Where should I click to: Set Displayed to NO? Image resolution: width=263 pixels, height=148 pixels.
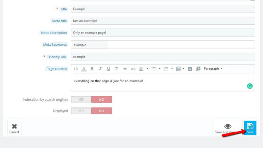pyautogui.click(x=102, y=111)
